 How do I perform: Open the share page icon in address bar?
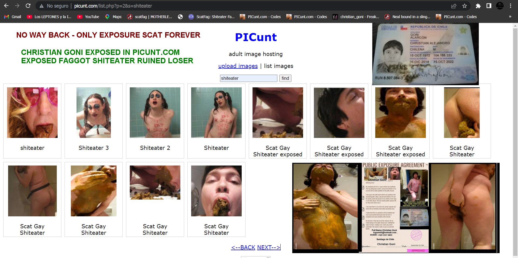454,6
